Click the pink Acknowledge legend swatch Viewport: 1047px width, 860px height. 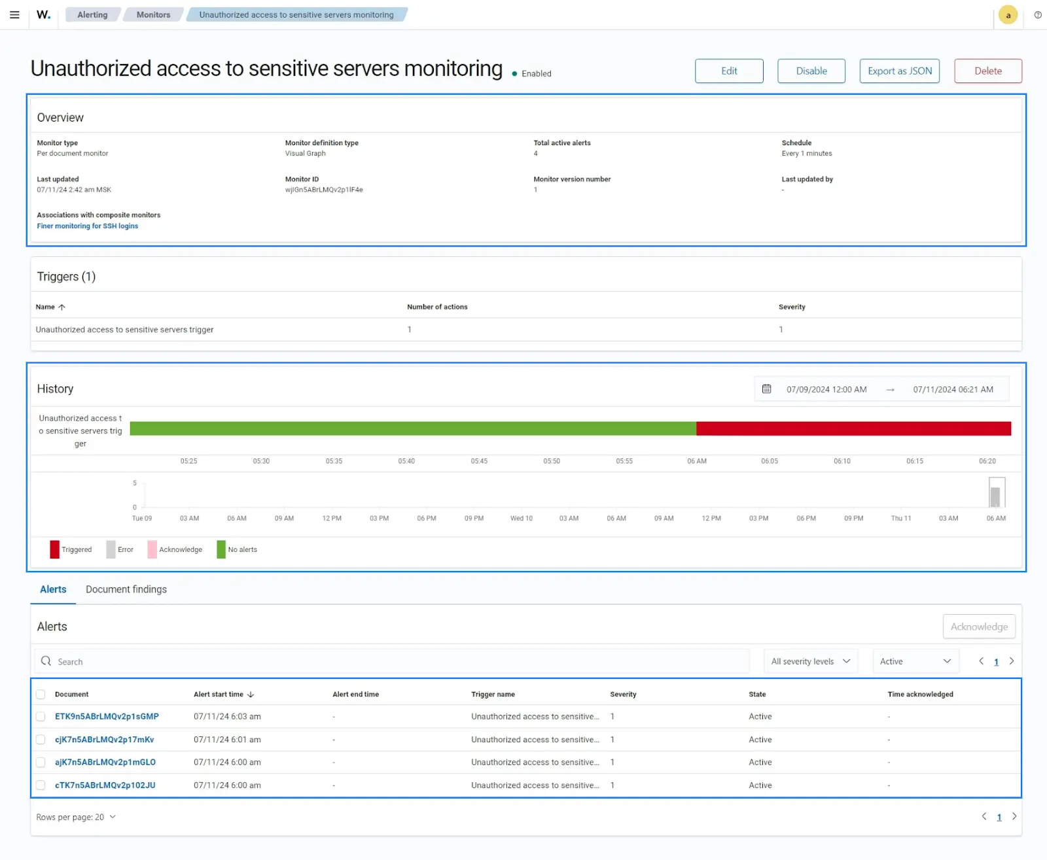[152, 549]
